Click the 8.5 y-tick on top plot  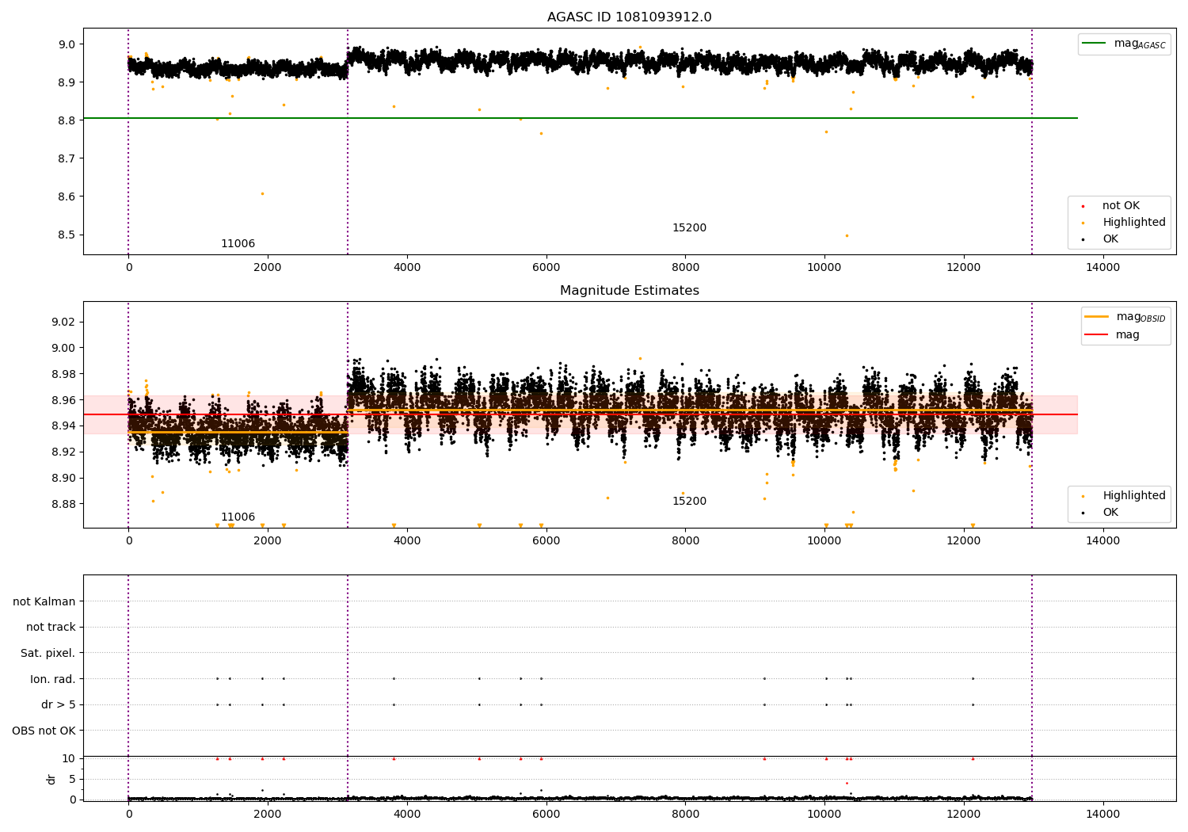(67, 235)
